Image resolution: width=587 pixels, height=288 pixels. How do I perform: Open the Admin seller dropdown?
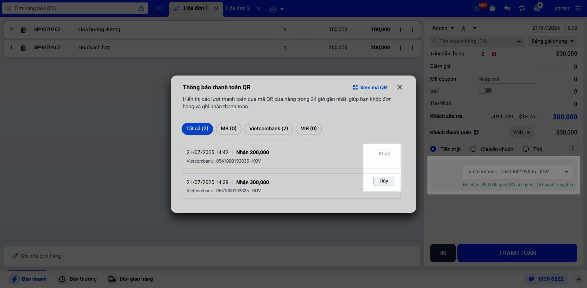point(443,28)
